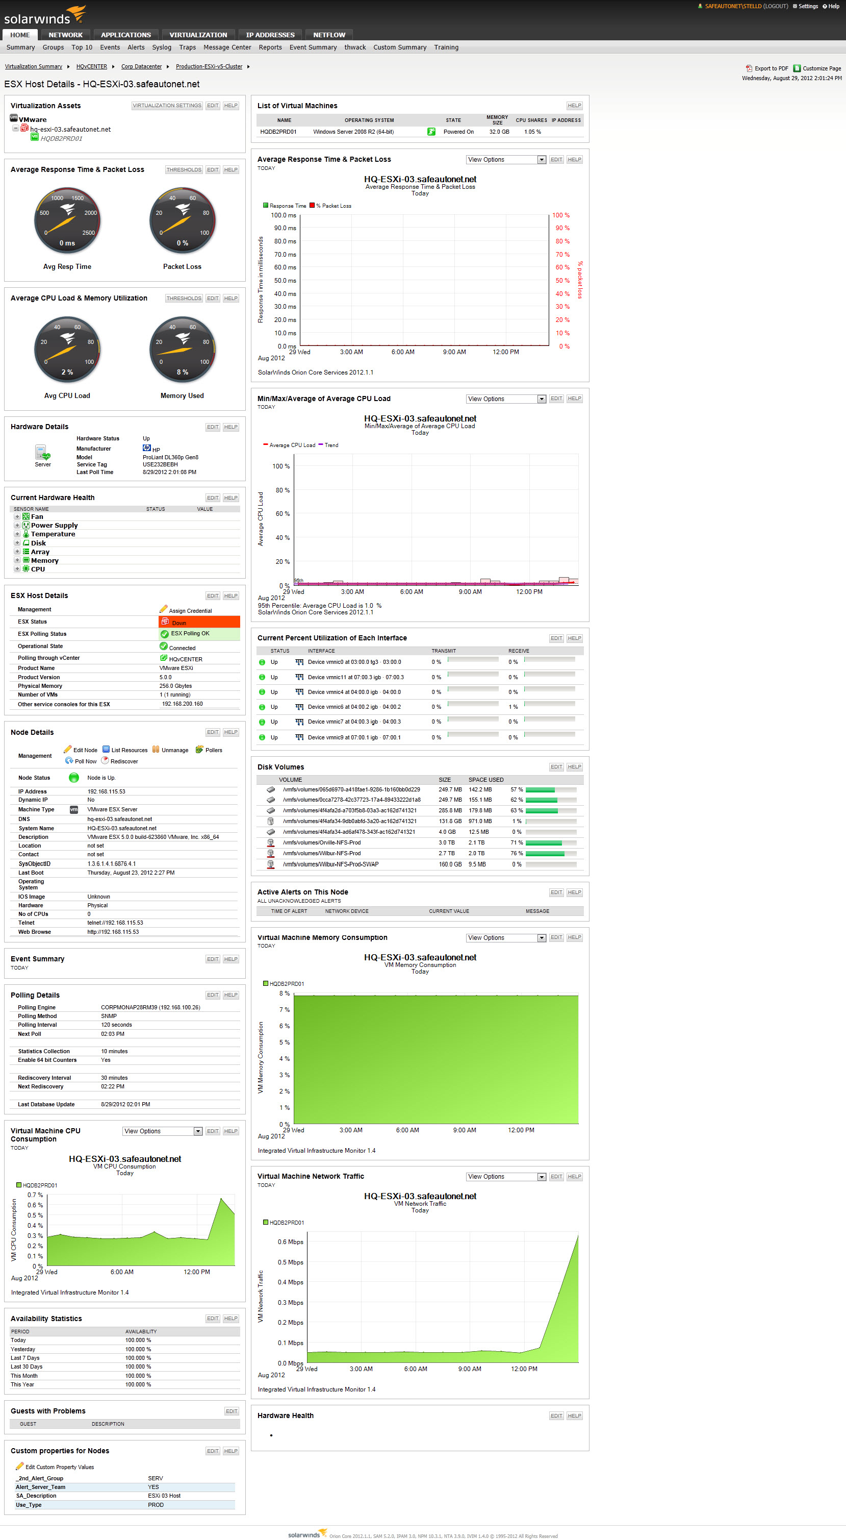The height and width of the screenshot is (1540, 846).
Task: Click the CPU chip sensor icon
Action: click(x=25, y=568)
